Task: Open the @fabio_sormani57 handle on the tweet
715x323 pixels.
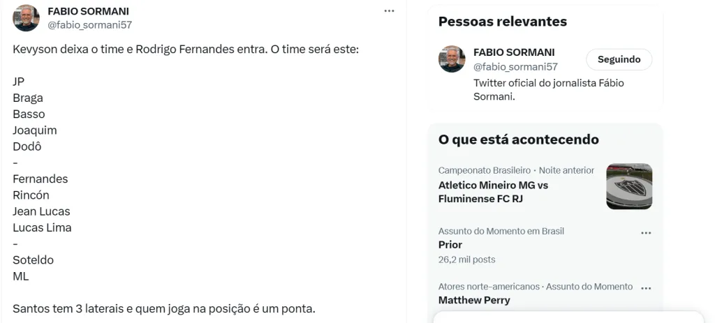Action: 89,25
